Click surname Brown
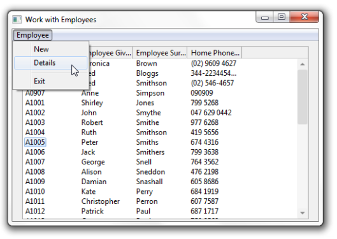 pos(147,63)
